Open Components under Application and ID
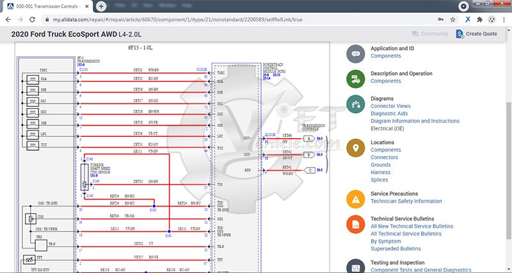 click(386, 56)
